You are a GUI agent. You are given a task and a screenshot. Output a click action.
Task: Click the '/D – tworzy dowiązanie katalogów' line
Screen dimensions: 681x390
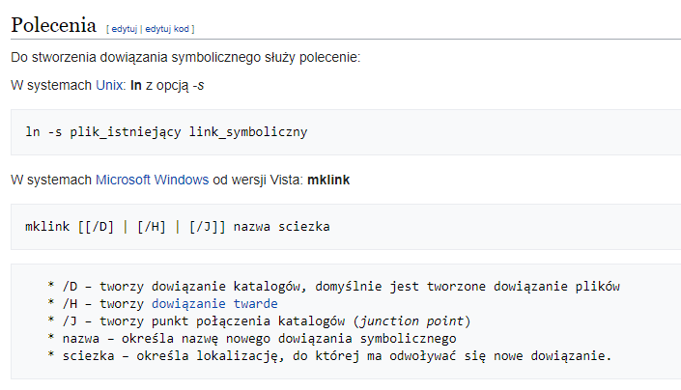click(333, 287)
